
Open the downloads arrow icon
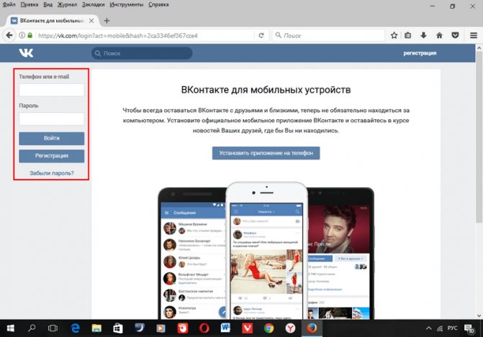423,35
